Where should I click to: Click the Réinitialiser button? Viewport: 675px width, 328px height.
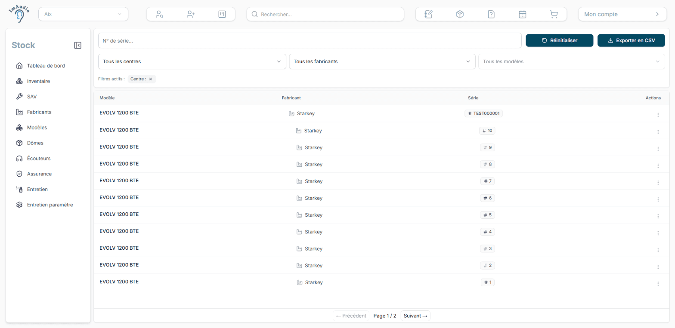560,40
